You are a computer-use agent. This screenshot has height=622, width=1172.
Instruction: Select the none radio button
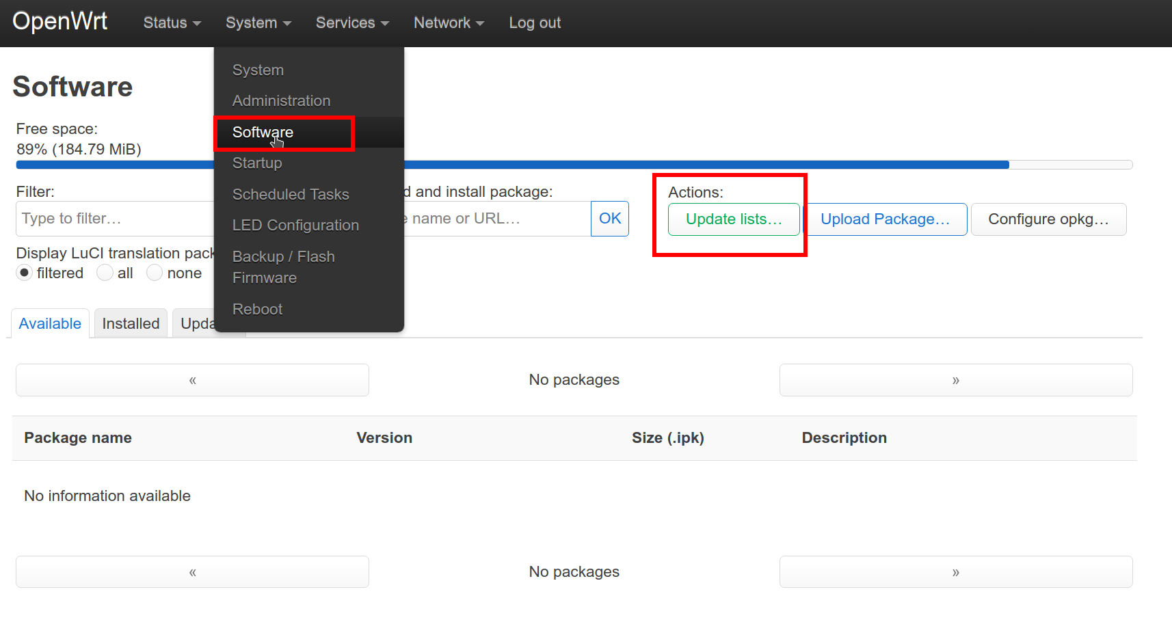tap(155, 273)
